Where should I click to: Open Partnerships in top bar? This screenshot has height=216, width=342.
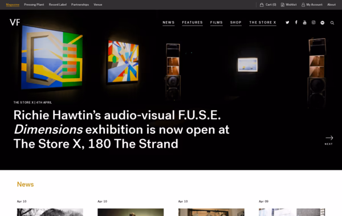[x=80, y=5]
